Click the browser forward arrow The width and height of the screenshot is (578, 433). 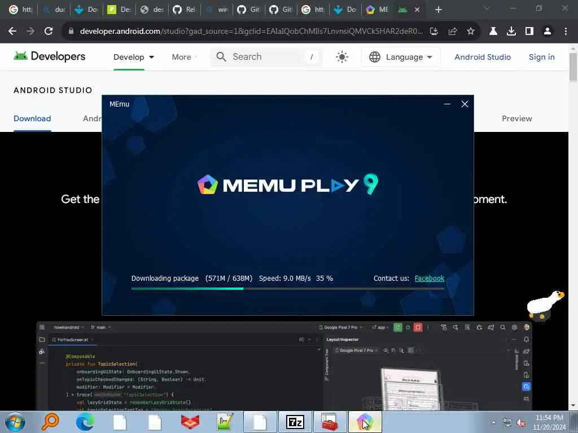point(30,32)
